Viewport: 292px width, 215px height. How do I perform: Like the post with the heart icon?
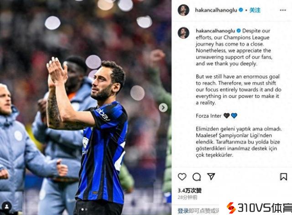[x=182, y=177]
